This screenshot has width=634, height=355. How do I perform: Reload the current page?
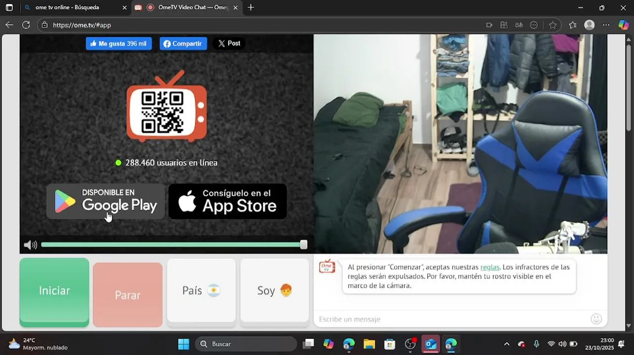coord(26,25)
